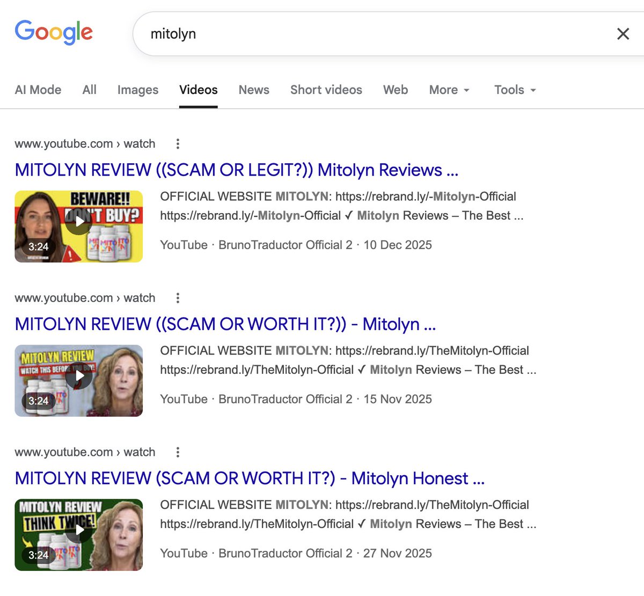Click the rebrand.ly/-Mitolyn-Official snippet text
The image size is (644, 596).
(342, 206)
